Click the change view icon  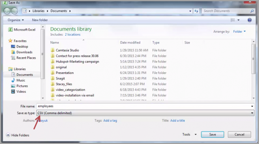(x=233, y=20)
